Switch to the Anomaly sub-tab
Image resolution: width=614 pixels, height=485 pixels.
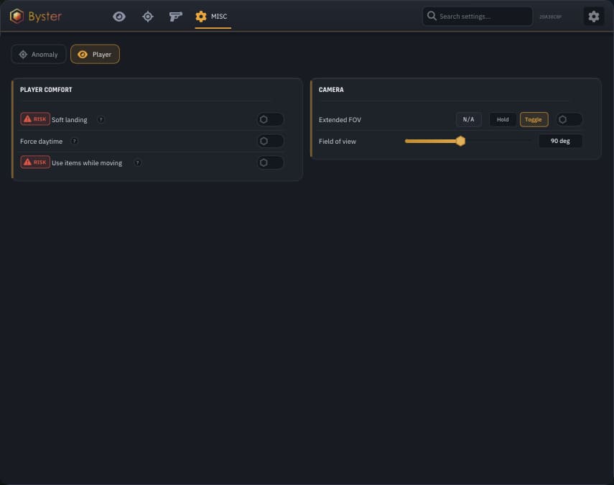39,55
